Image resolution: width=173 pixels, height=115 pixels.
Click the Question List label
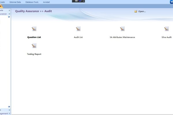pyautogui.click(x=34, y=37)
